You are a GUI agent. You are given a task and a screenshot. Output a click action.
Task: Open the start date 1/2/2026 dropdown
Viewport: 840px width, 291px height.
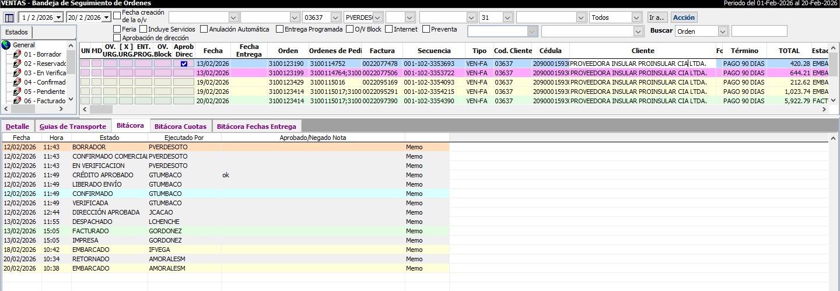58,17
